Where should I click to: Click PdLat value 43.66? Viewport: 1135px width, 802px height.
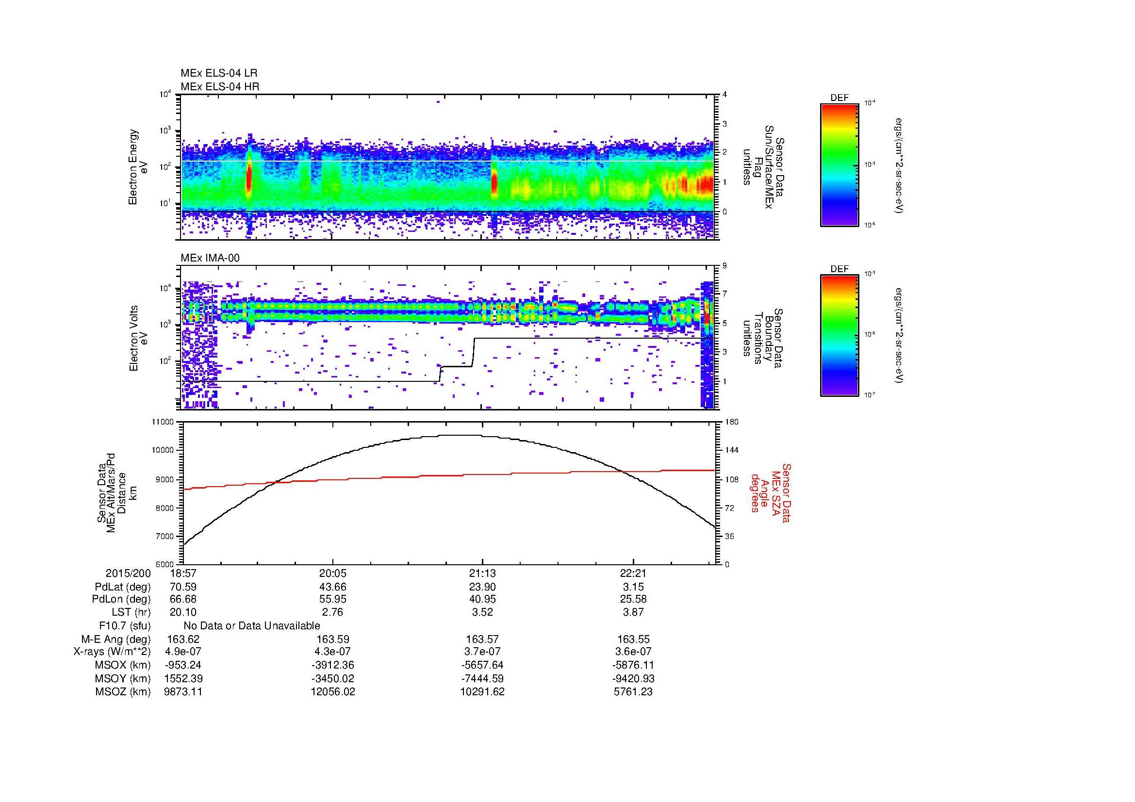coord(333,587)
